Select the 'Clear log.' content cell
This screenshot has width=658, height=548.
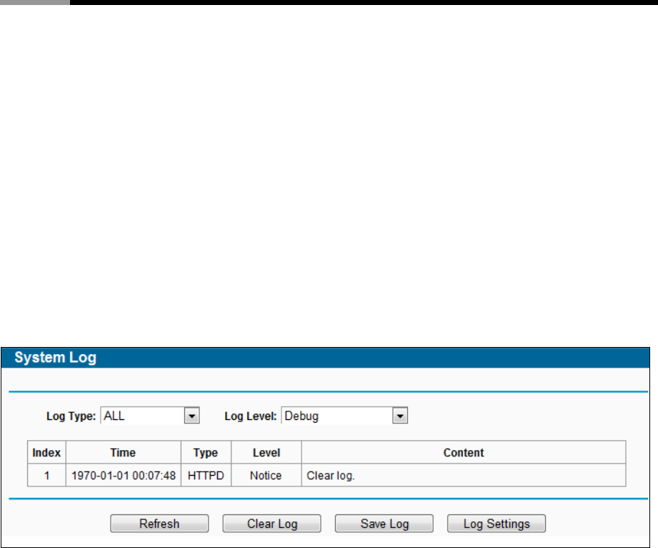coord(464,475)
